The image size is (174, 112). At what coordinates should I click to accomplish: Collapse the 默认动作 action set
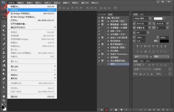(106, 18)
